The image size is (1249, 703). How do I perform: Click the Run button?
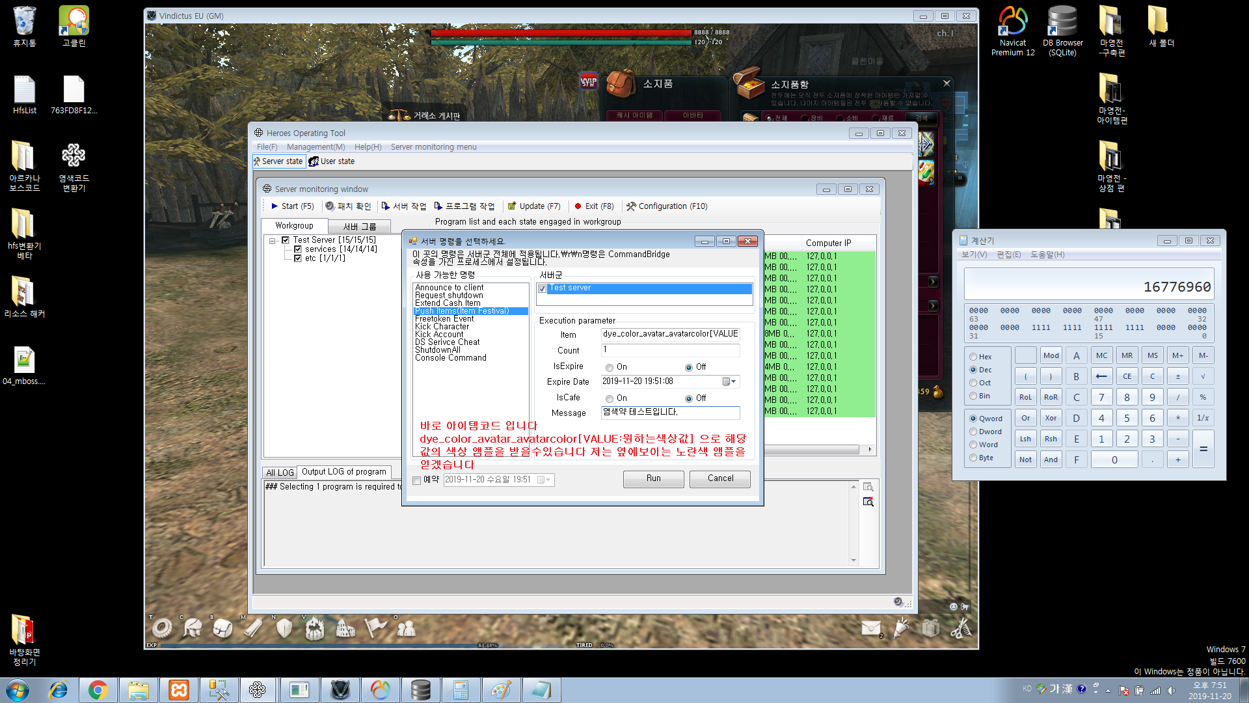point(654,479)
